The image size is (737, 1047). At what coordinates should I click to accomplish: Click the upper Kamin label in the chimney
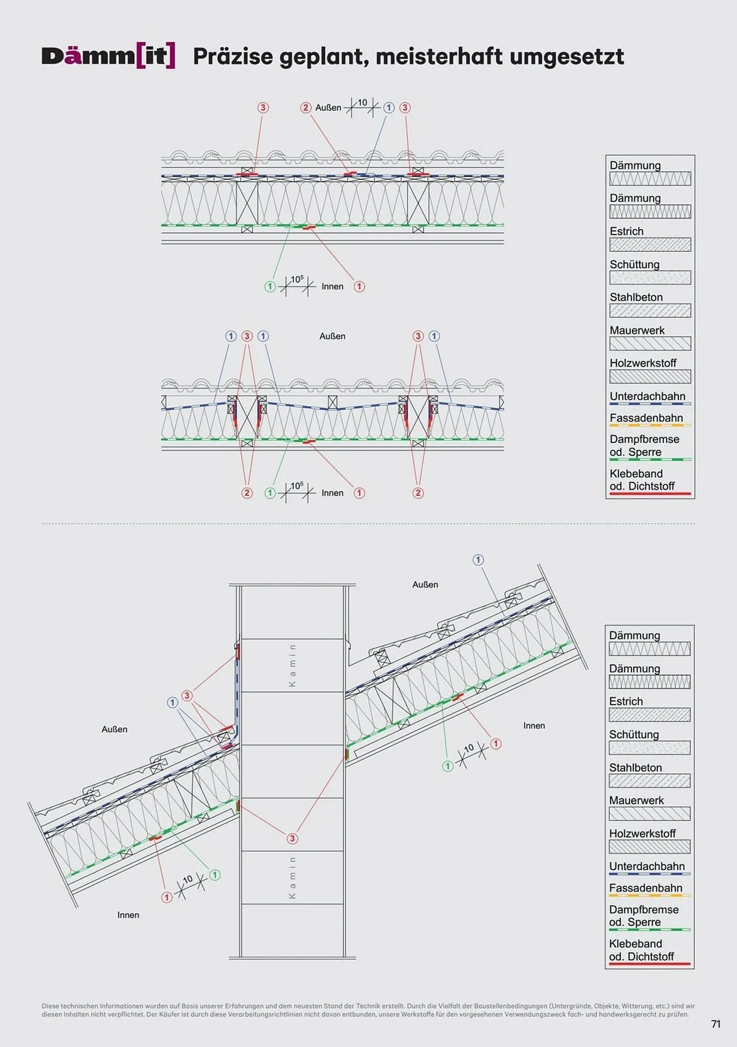pyautogui.click(x=292, y=665)
